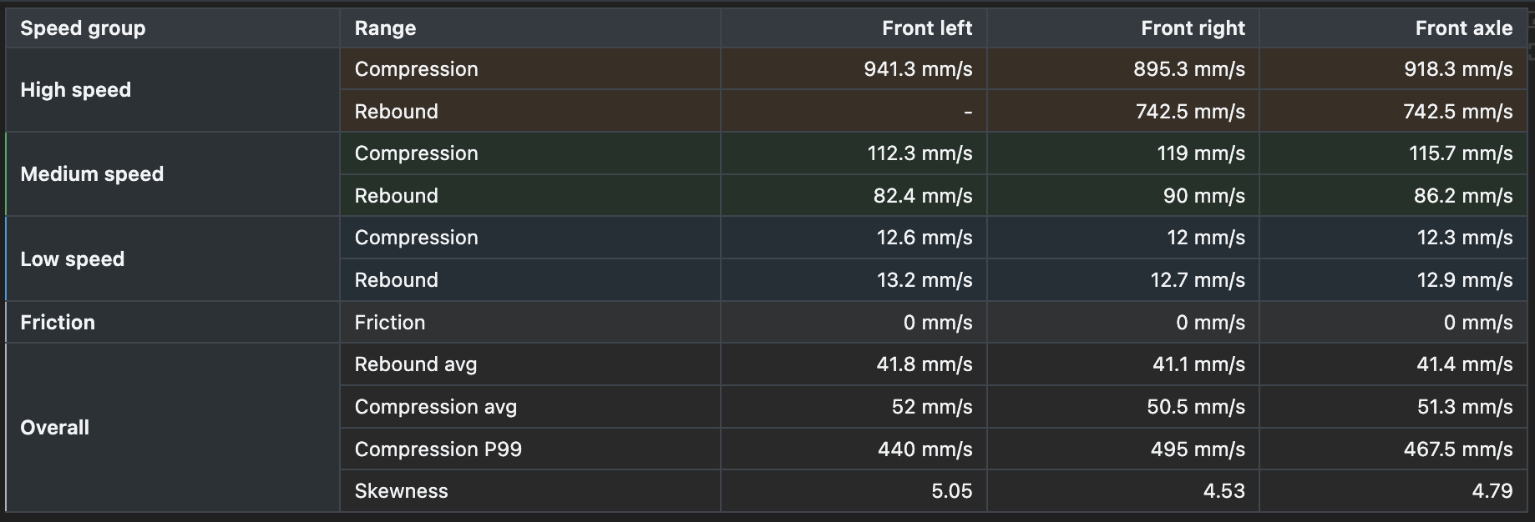Click the Low speed group cell
Screen dimensions: 1535x522
click(173, 258)
